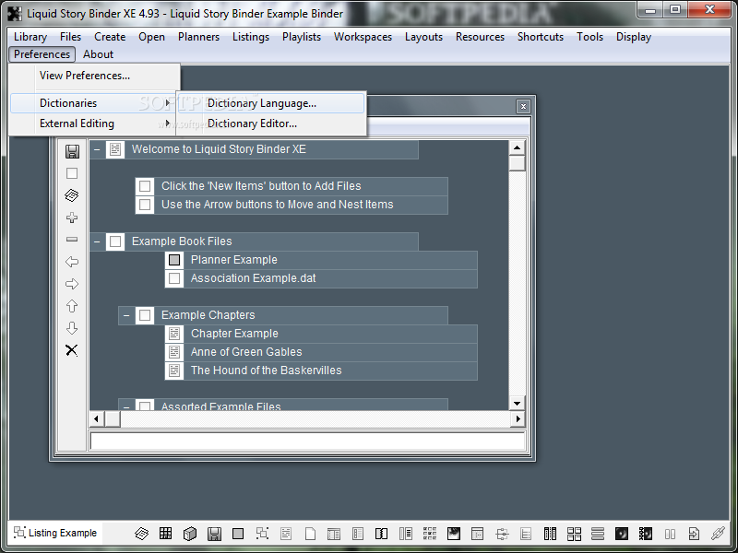The width and height of the screenshot is (738, 553).
Task: Open the Display menu
Action: point(634,37)
